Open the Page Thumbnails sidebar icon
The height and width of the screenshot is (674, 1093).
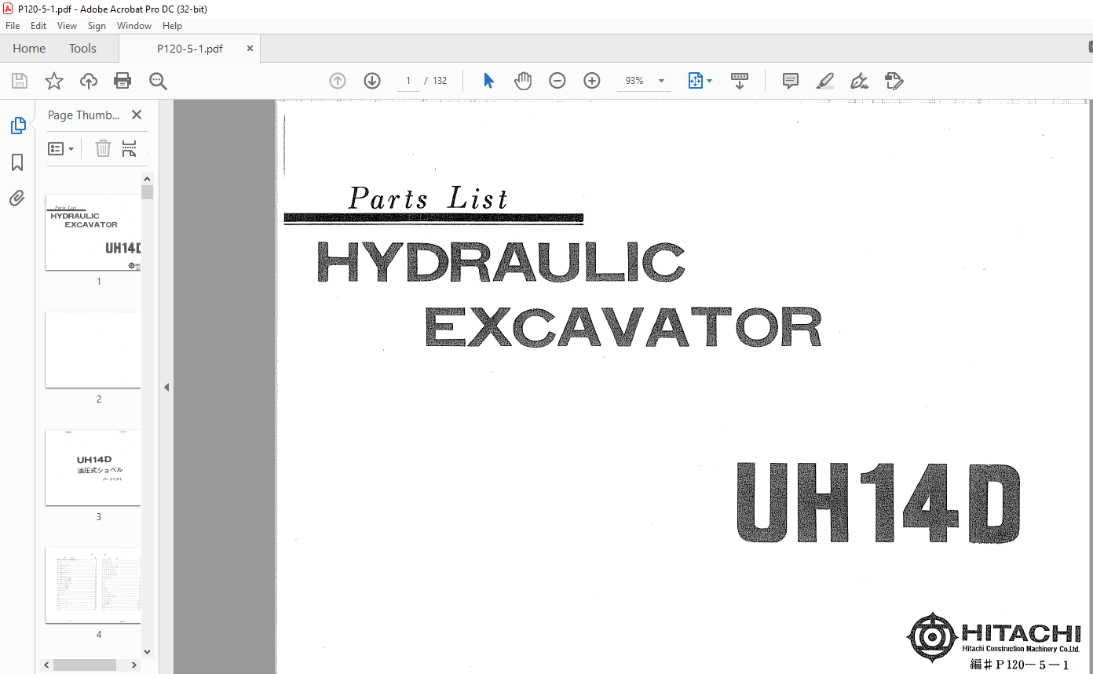(17, 126)
